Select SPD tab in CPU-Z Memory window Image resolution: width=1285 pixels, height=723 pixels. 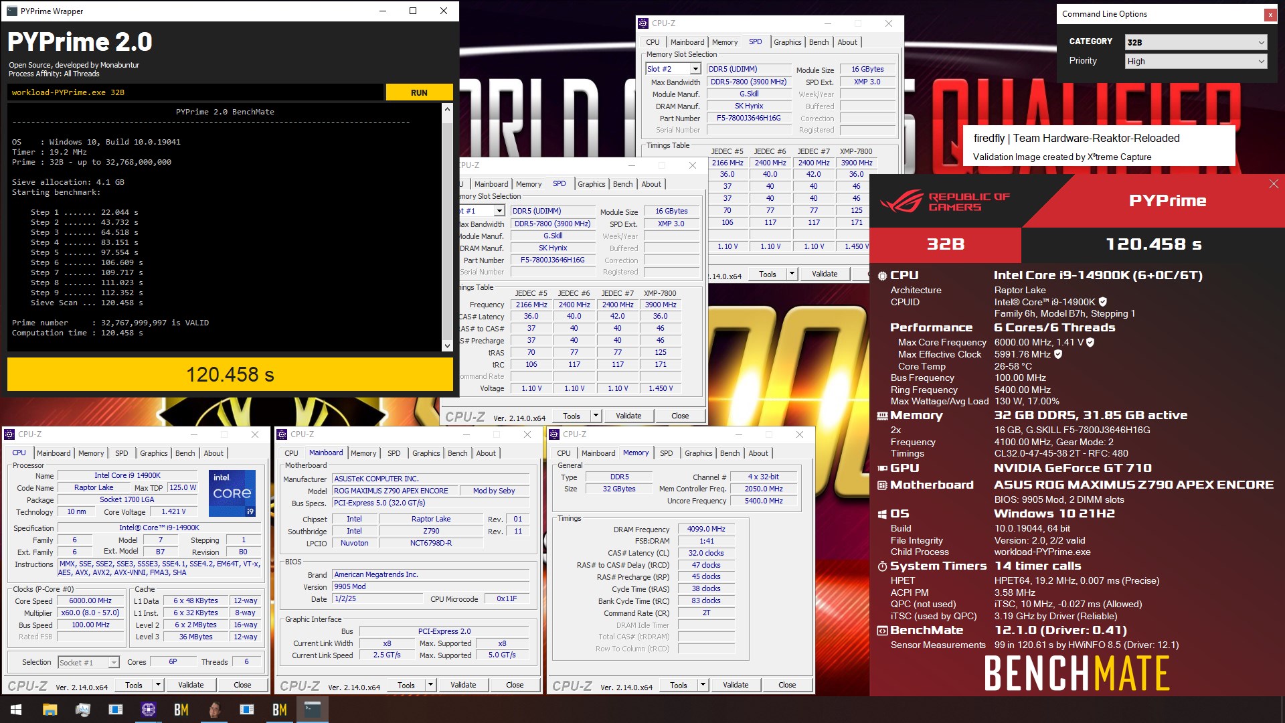tap(667, 453)
